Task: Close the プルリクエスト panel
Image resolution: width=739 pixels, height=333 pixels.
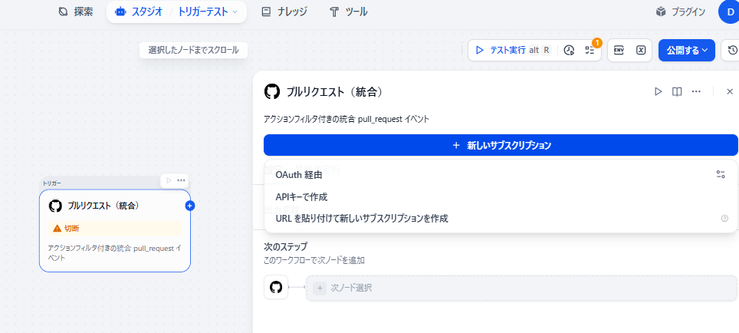Action: 730,91
